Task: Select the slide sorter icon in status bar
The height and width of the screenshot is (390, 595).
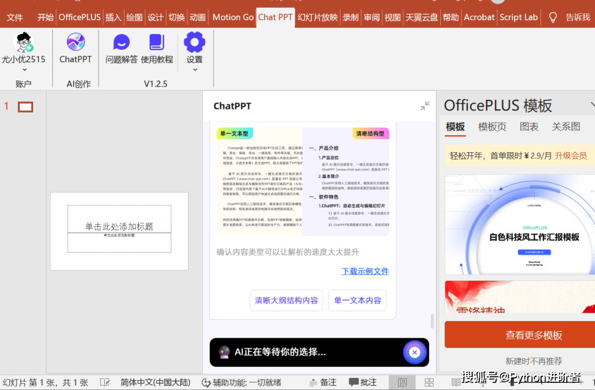Action: click(429, 382)
